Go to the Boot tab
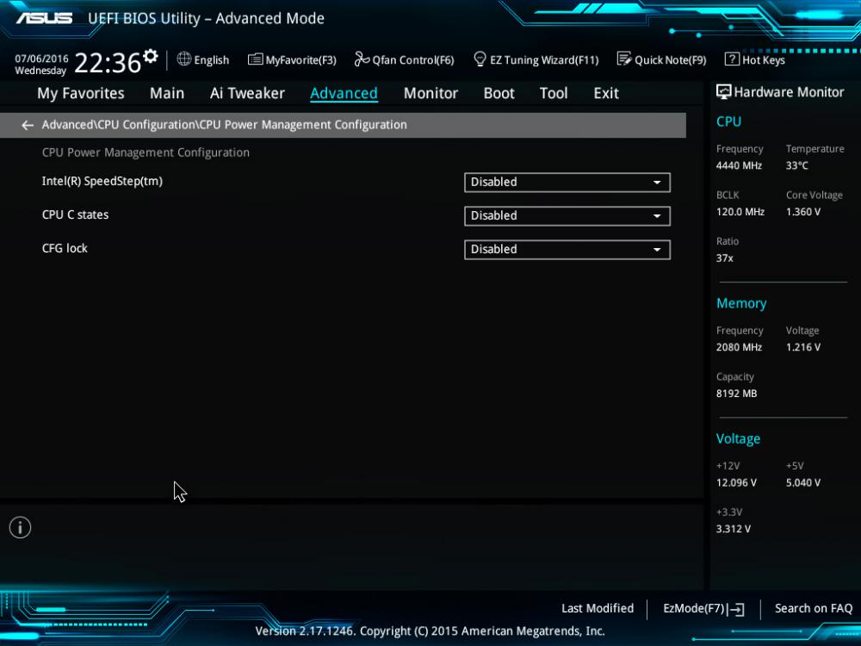This screenshot has width=861, height=646. [x=499, y=93]
